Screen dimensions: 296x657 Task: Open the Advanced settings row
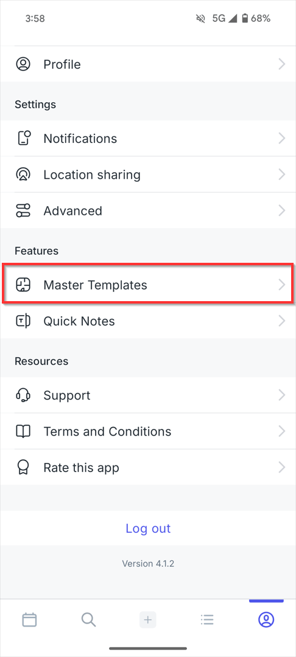coord(148,210)
